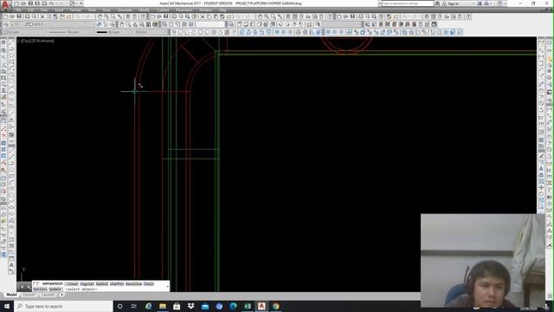Expand the Help dropdown arrow in the title bar

(505, 3)
